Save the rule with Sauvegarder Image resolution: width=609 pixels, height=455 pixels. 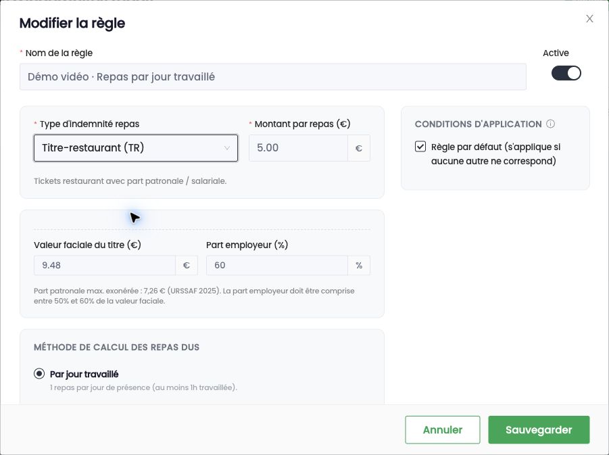539,430
